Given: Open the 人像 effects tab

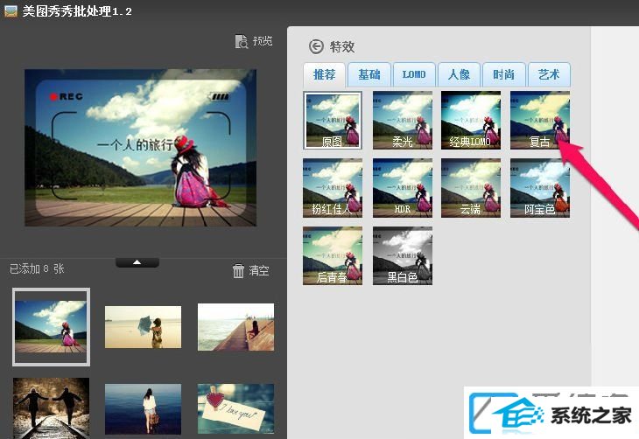Looking at the screenshot, I should (x=460, y=75).
